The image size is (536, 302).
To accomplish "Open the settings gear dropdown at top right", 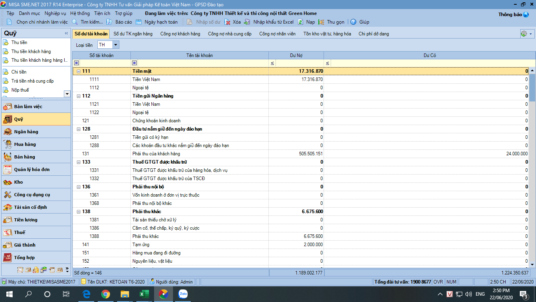I will pyautogui.click(x=526, y=34).
